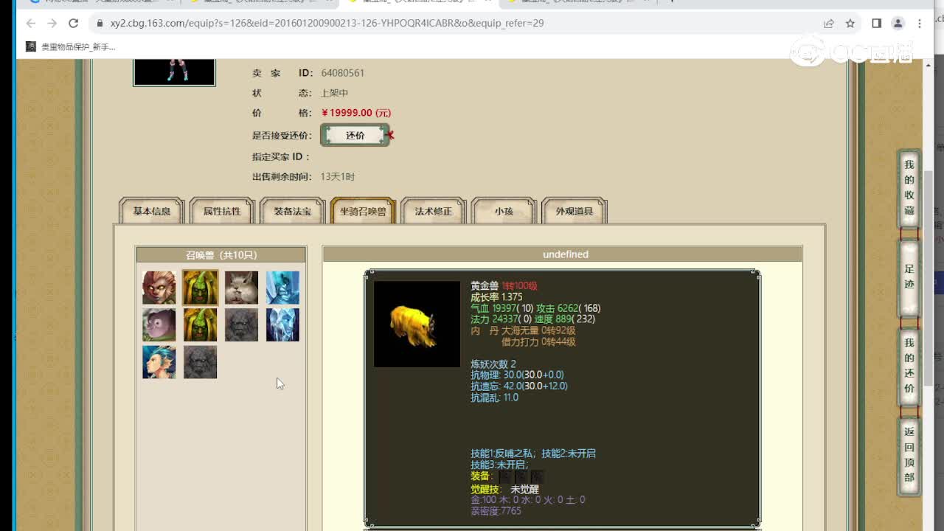Go back in the browser
The height and width of the screenshot is (531, 944).
click(x=31, y=24)
